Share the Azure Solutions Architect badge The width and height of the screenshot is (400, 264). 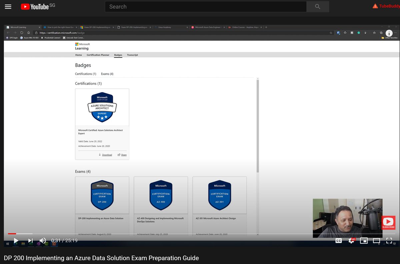(x=122, y=155)
